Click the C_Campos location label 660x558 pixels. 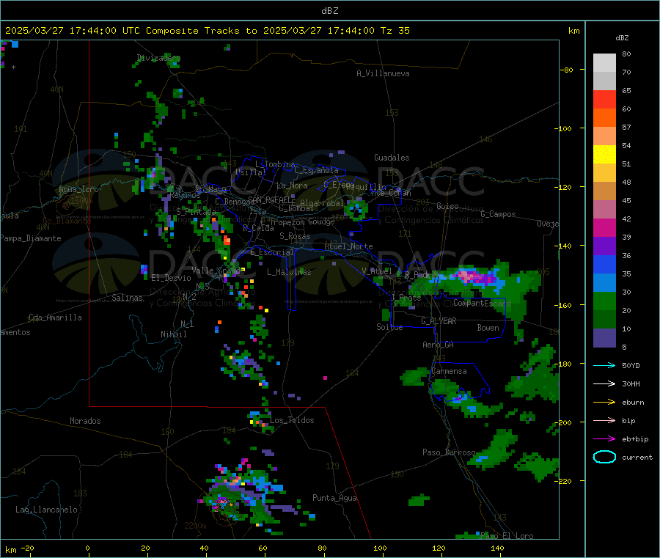coord(499,214)
